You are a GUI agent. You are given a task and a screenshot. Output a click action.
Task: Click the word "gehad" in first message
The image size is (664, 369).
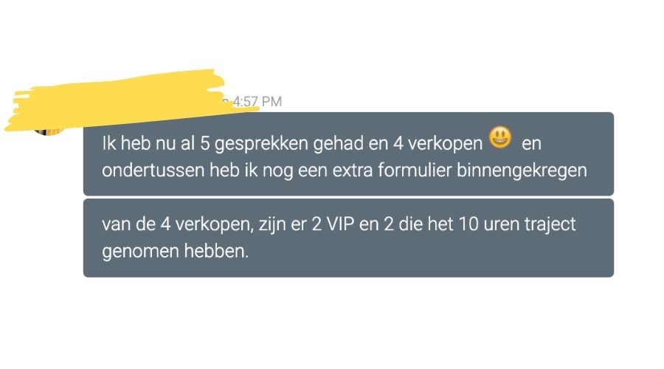point(339,144)
